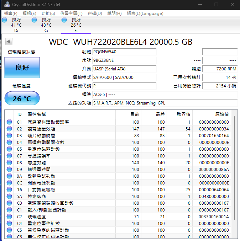Click the 最差 column header

[154, 114]
